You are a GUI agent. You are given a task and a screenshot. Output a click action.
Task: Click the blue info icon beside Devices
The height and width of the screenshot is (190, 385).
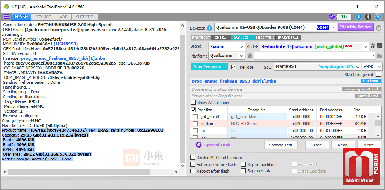pyautogui.click(x=210, y=28)
